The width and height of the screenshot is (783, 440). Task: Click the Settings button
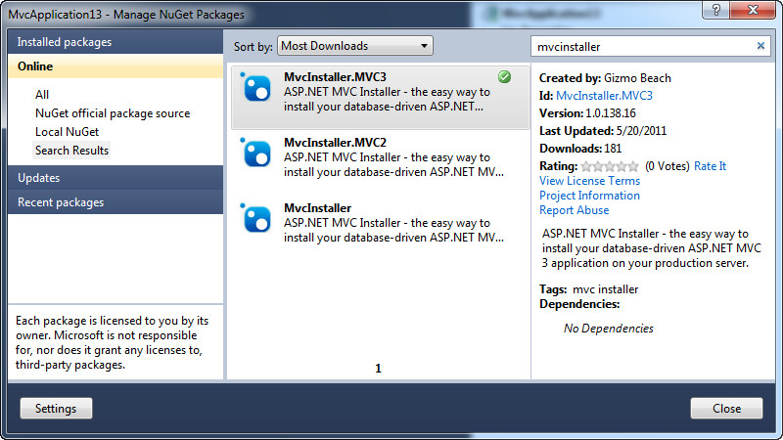pyautogui.click(x=56, y=408)
